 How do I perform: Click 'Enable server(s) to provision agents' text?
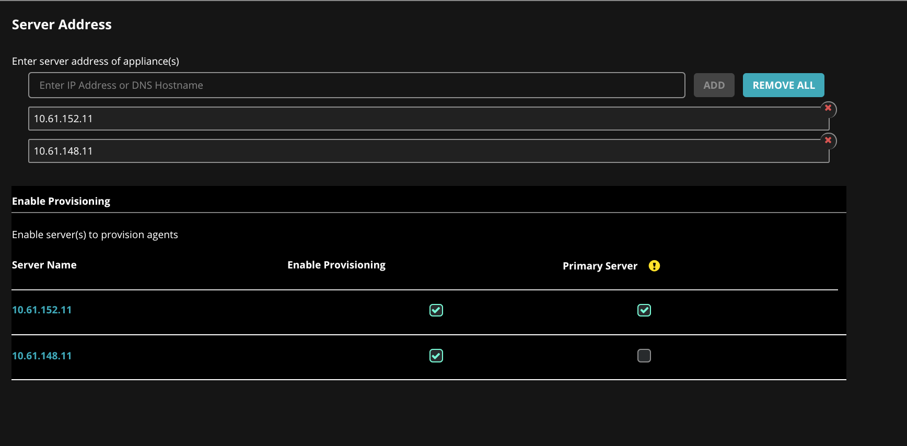pos(95,234)
